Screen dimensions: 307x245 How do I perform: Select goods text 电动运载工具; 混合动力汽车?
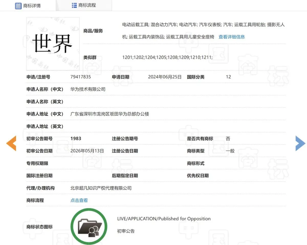point(150,25)
